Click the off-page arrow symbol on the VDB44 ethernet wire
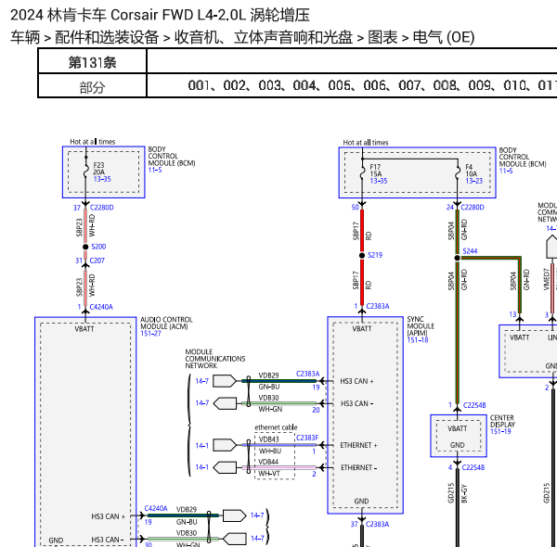Screen dimensions: 557x547 (x=225, y=467)
